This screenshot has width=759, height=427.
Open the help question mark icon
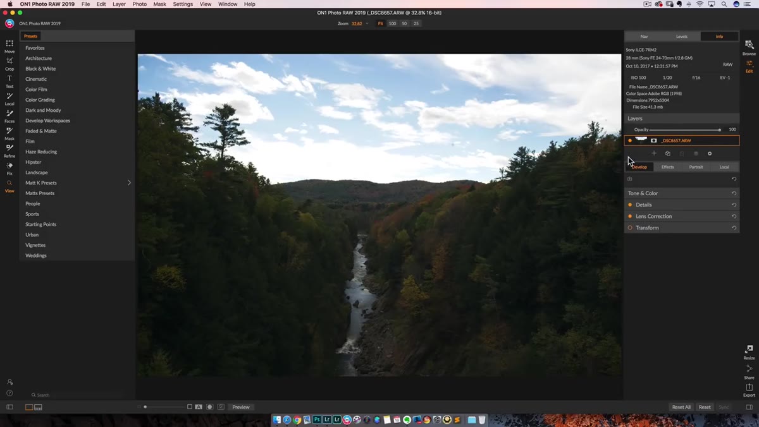[9, 393]
